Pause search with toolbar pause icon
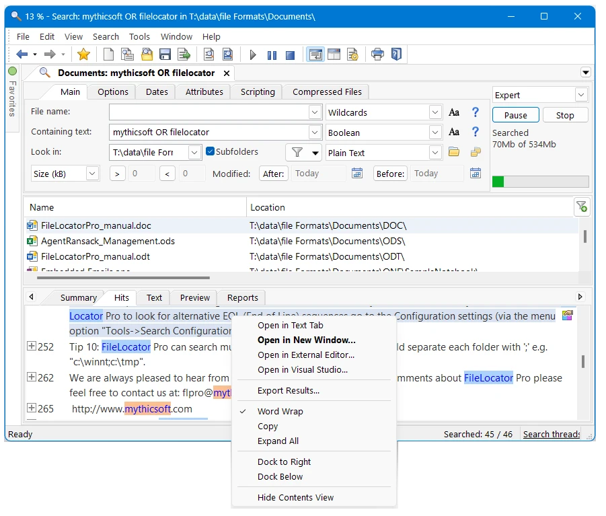 [272, 55]
